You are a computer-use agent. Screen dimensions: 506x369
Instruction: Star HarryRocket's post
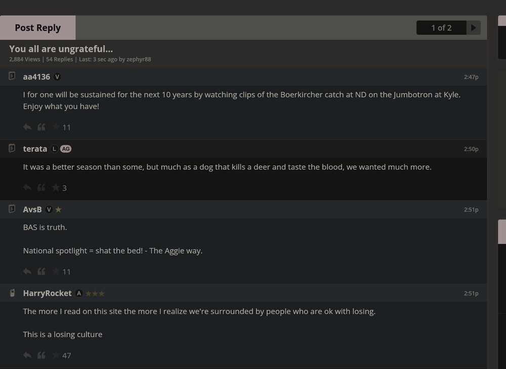coord(57,355)
